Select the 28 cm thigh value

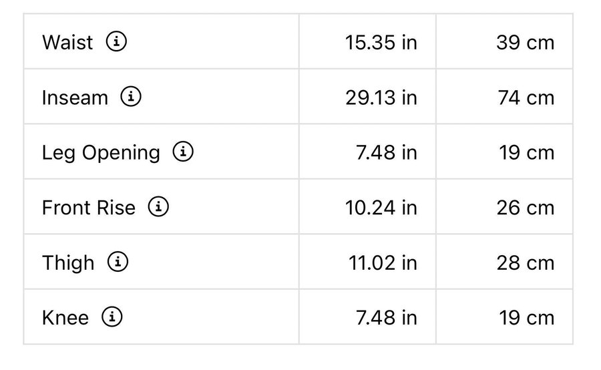pos(525,263)
